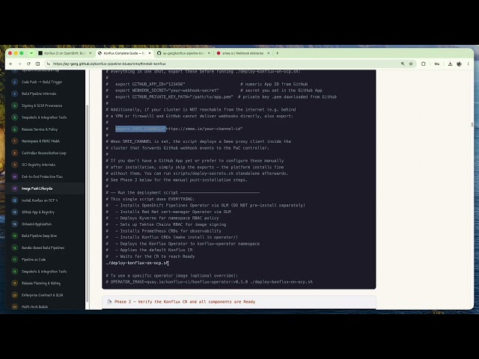The height and width of the screenshot is (359, 479).
Task: Click the toolbar icon next to Extensions
Action: click(436, 64)
